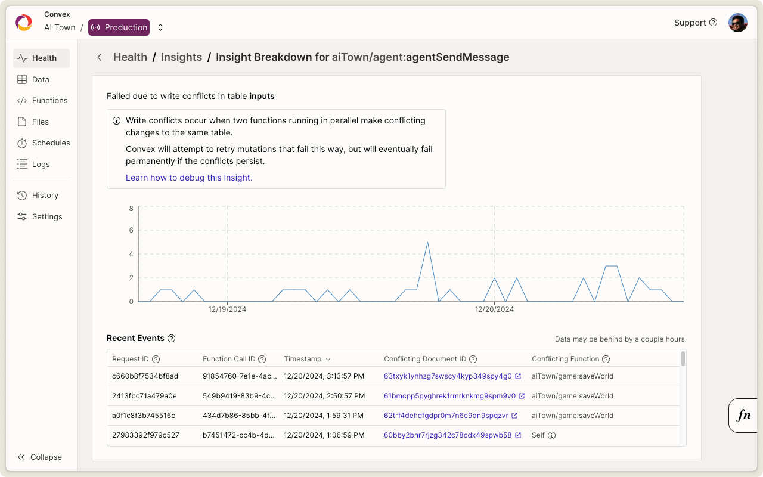The height and width of the screenshot is (477, 763).
Task: Go back using the chevron arrow
Action: [100, 57]
